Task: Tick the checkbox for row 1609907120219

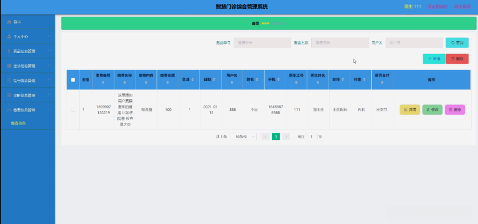Action: [72, 110]
